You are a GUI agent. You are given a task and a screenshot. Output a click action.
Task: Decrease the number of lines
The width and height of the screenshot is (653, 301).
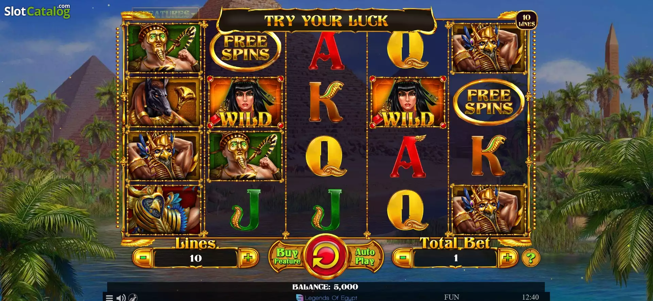click(x=143, y=258)
